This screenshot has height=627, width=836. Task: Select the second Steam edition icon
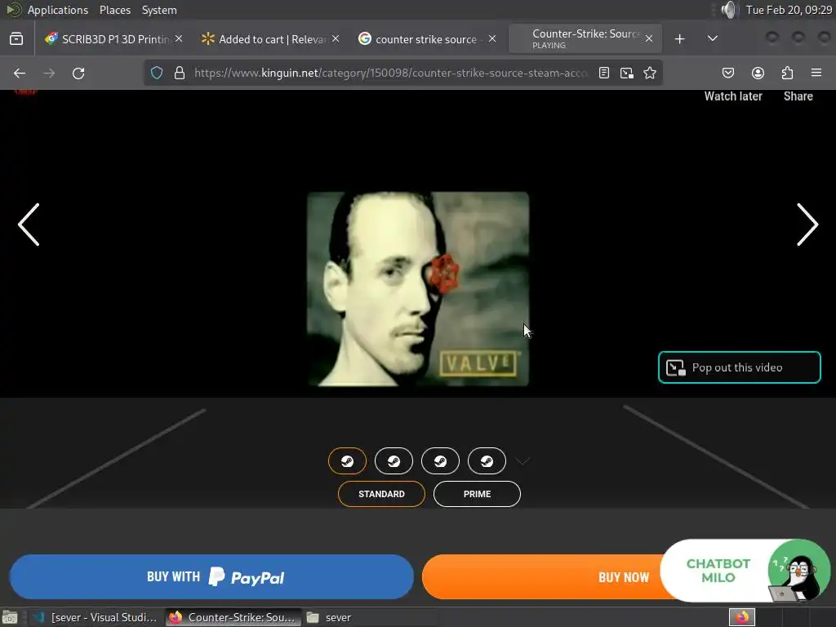(x=394, y=461)
